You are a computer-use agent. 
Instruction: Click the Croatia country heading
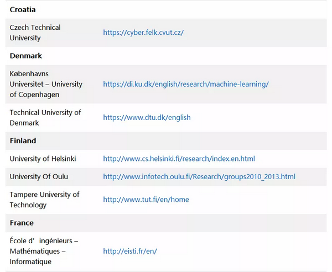pyautogui.click(x=23, y=9)
